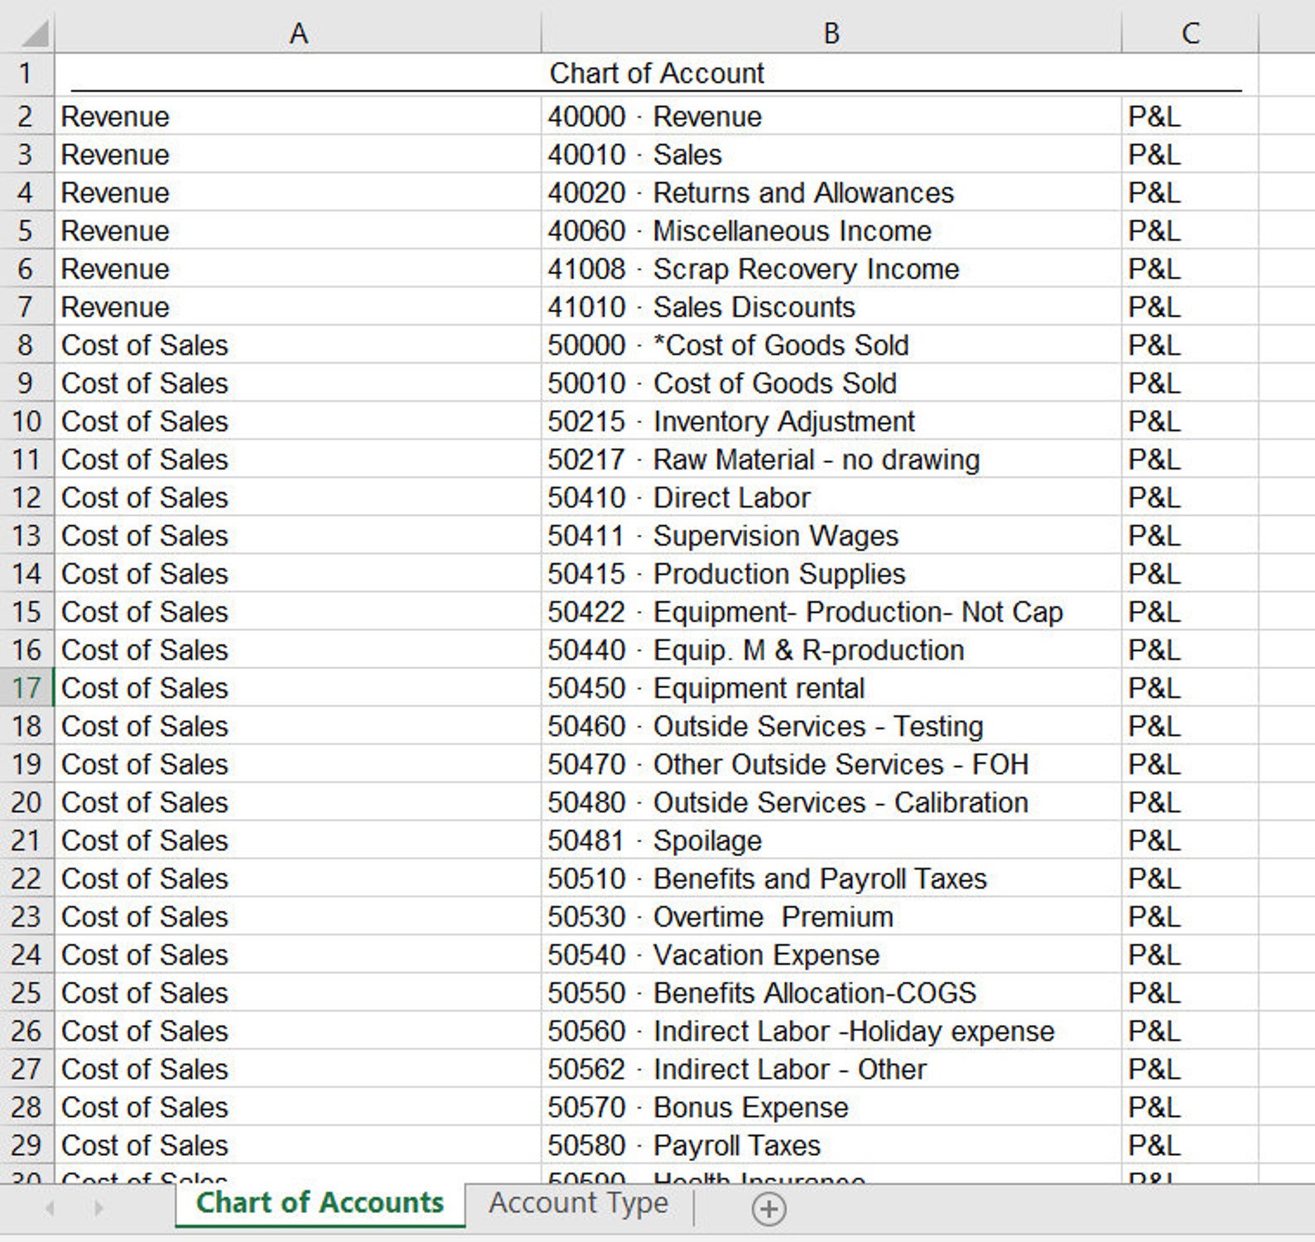
Task: Select cell '41008 · Scrap Recovery Income'
Action: tap(831, 268)
